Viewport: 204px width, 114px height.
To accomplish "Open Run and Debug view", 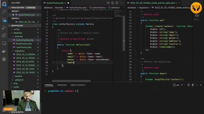I will [x=4, y=28].
